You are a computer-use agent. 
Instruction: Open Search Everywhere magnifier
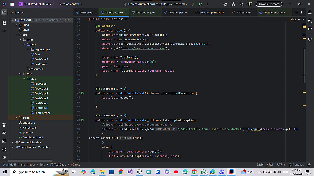pos(241,4)
